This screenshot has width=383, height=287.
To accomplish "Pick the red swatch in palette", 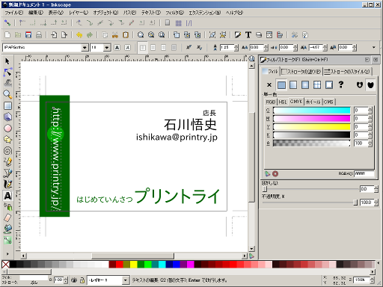I will (x=120, y=265).
